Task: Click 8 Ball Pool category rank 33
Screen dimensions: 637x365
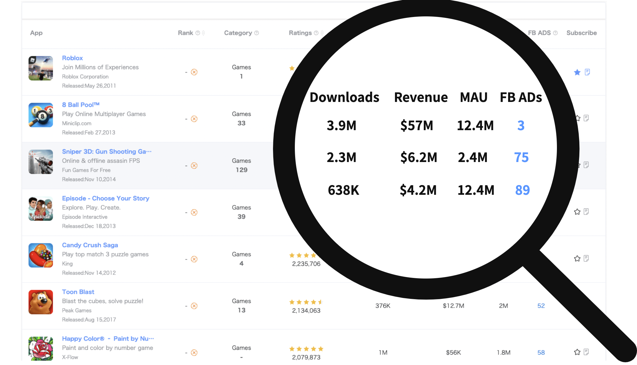Action: pyautogui.click(x=241, y=123)
